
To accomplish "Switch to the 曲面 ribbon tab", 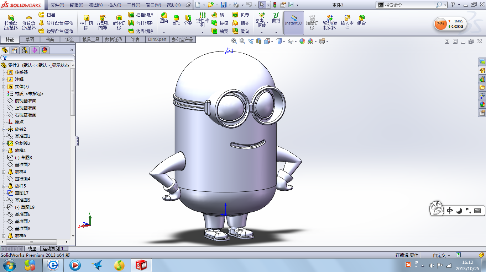I will click(x=50, y=39).
